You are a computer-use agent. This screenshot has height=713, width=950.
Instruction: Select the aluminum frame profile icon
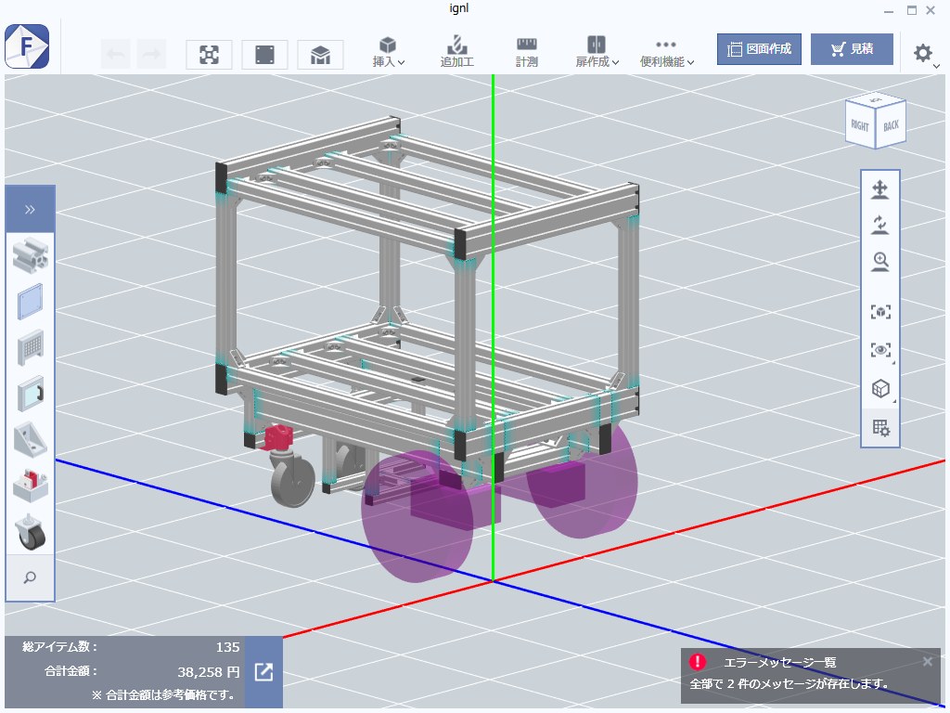tap(31, 254)
